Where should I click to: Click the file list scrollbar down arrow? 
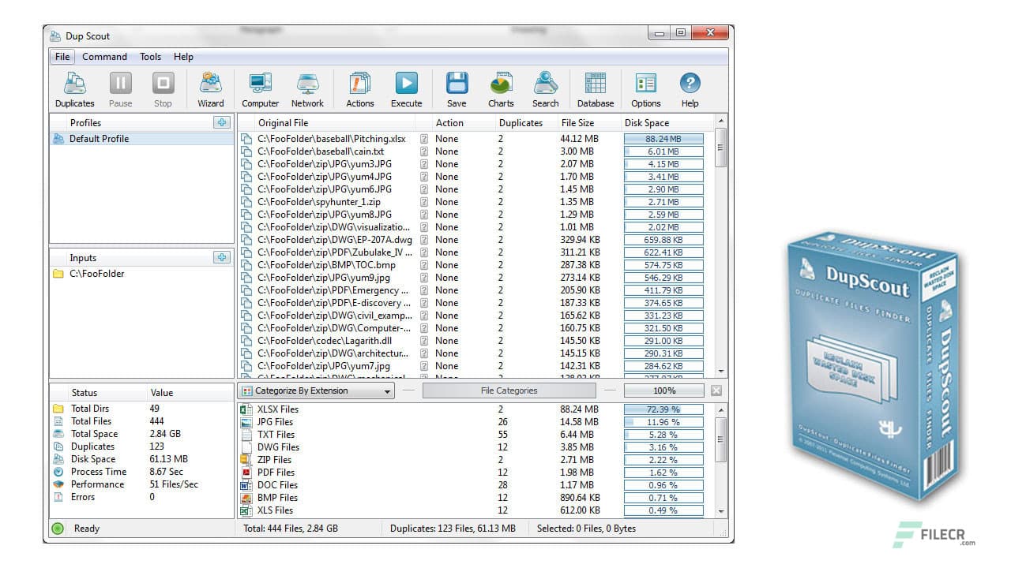[x=720, y=371]
